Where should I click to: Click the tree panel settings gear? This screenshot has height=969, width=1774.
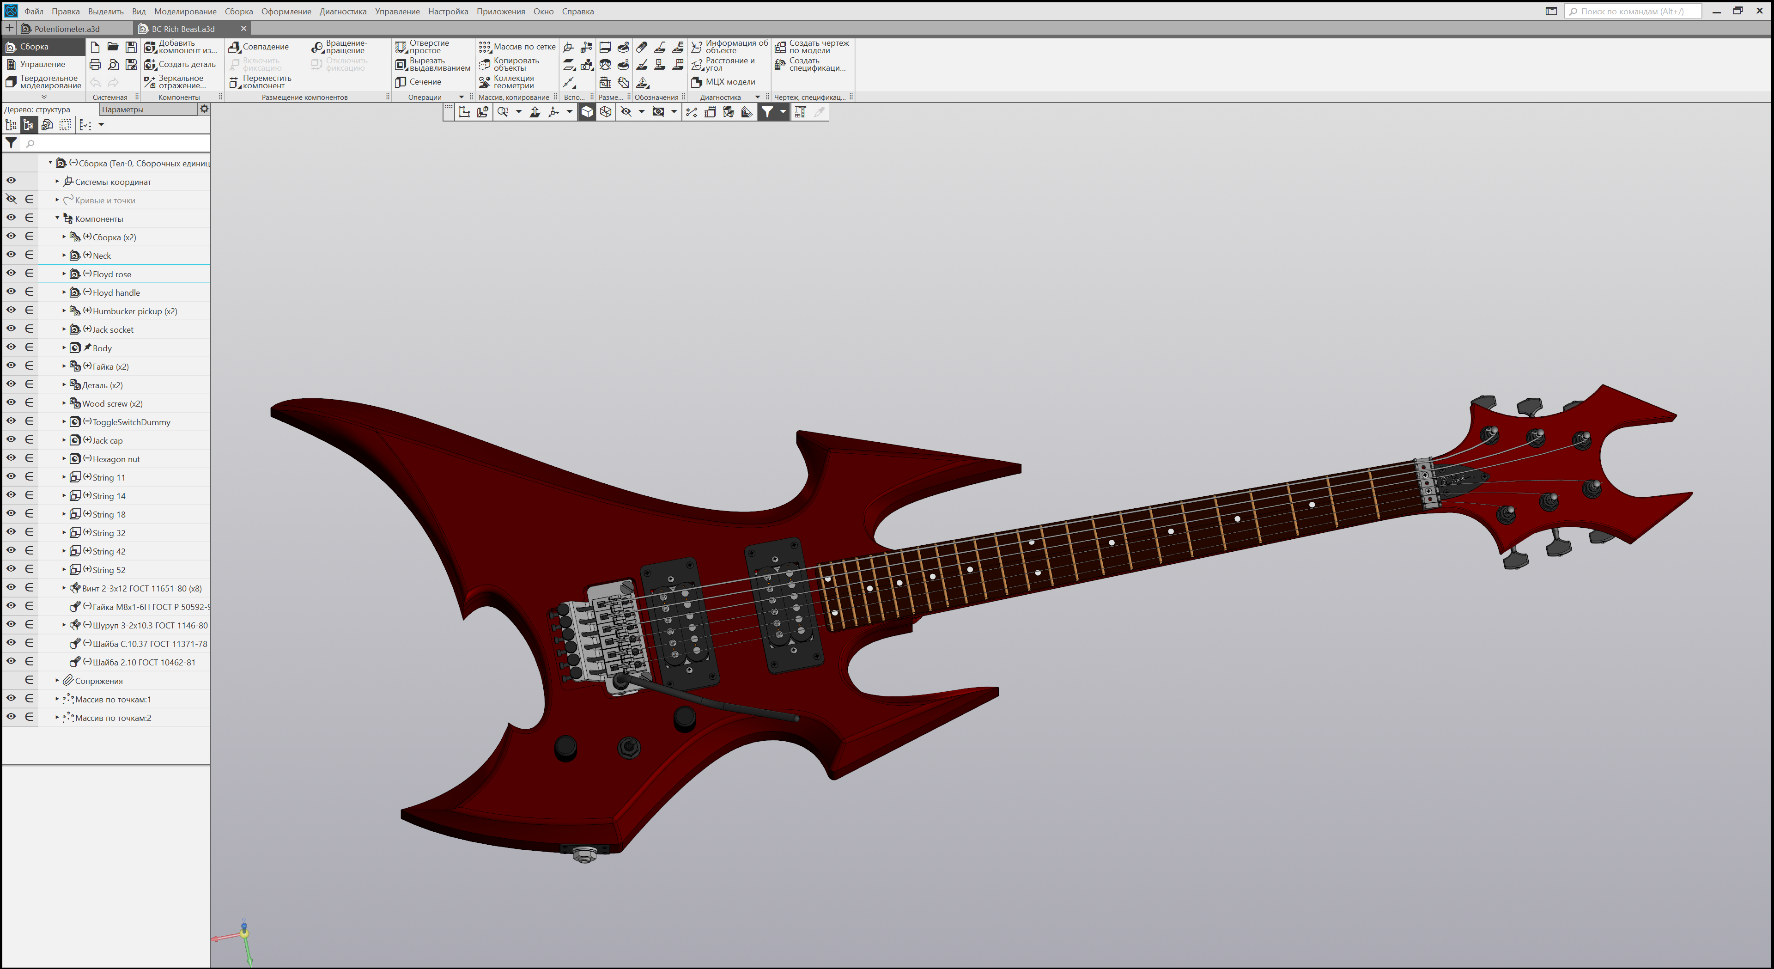[x=204, y=109]
